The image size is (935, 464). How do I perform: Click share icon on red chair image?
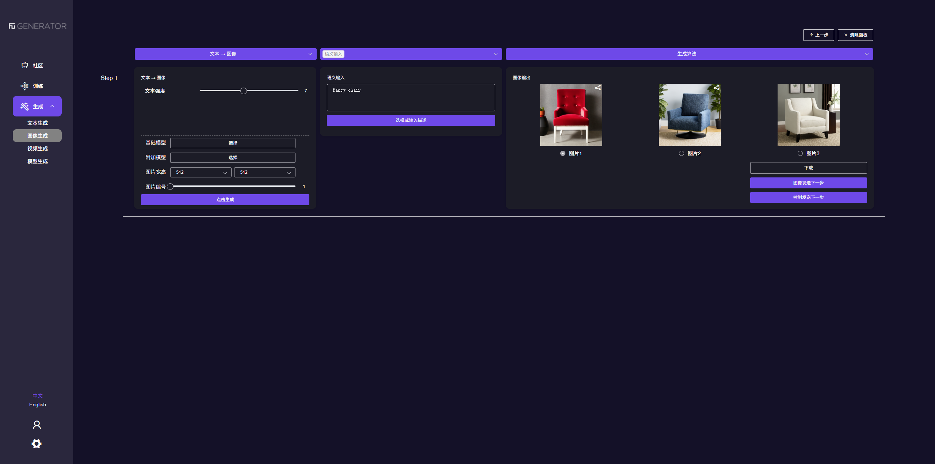pos(598,88)
